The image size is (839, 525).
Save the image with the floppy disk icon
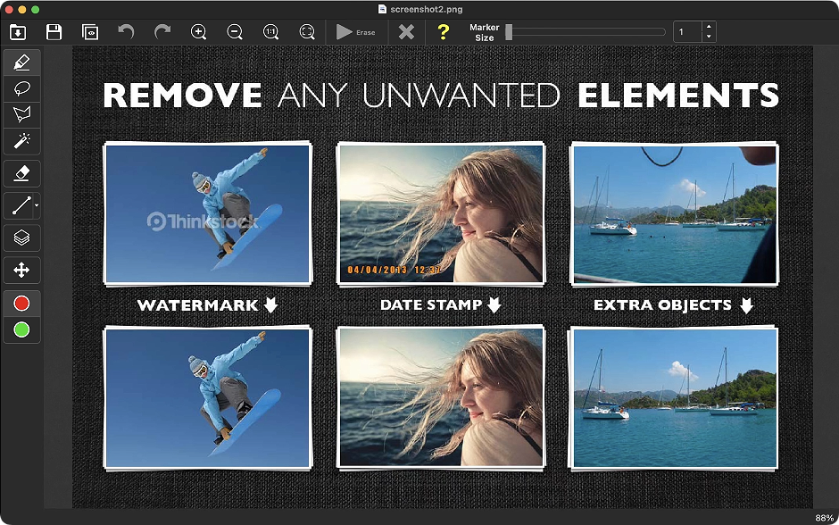click(x=54, y=32)
